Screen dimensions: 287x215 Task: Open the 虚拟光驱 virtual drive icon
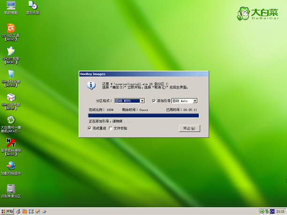(32, 6)
